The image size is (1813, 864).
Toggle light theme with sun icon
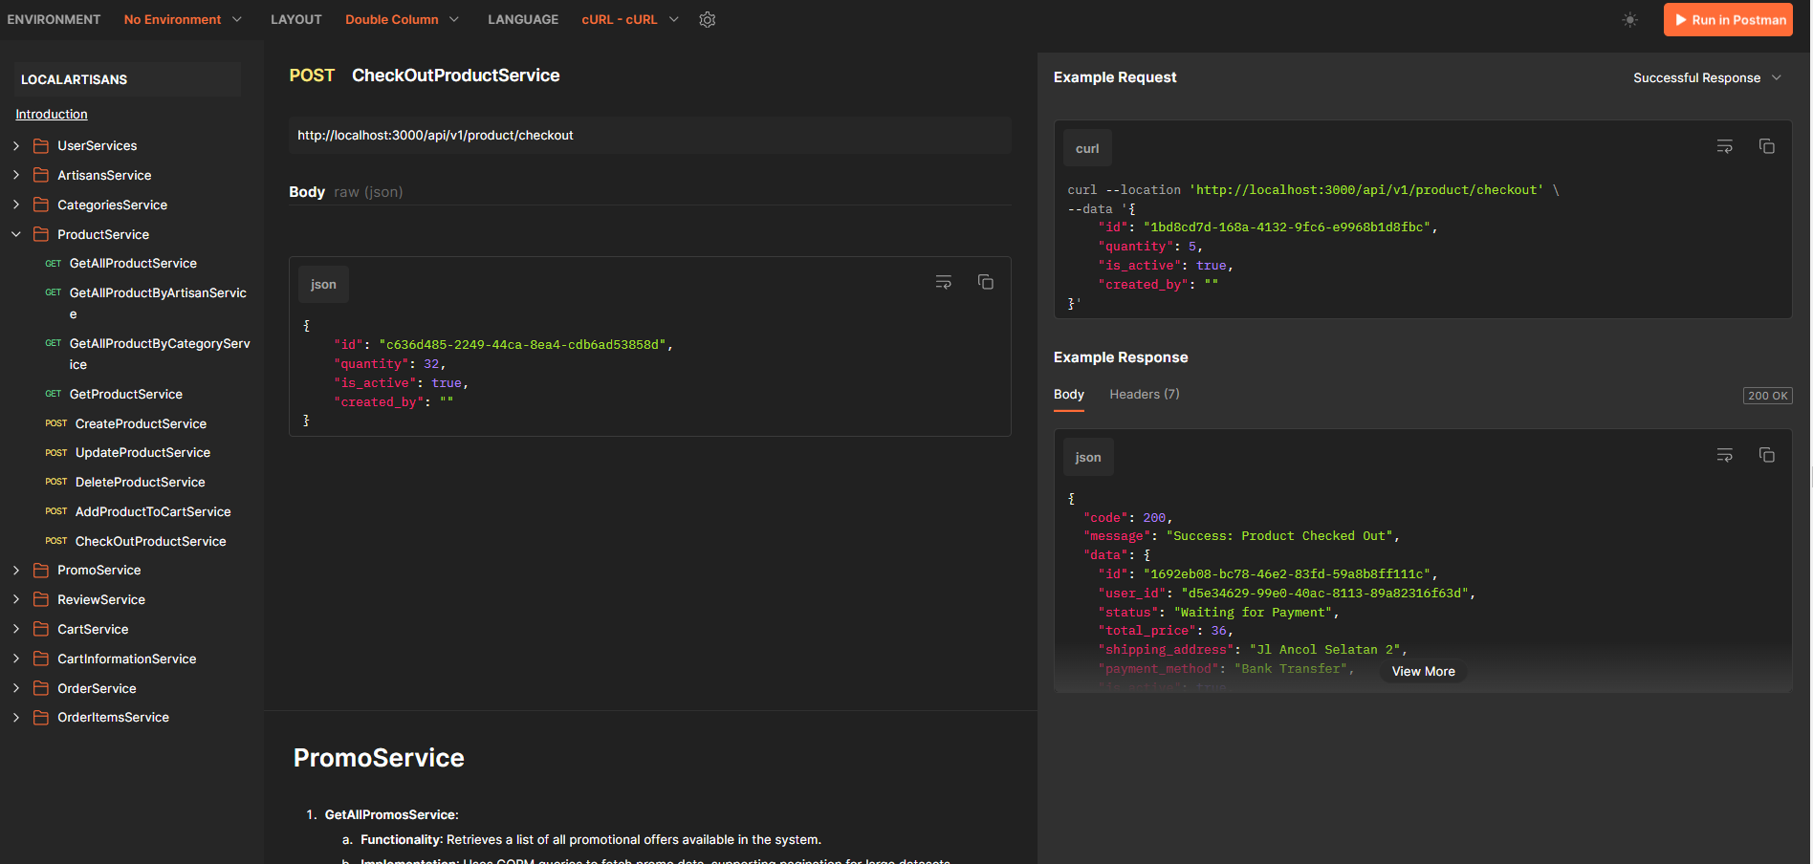[1630, 19]
